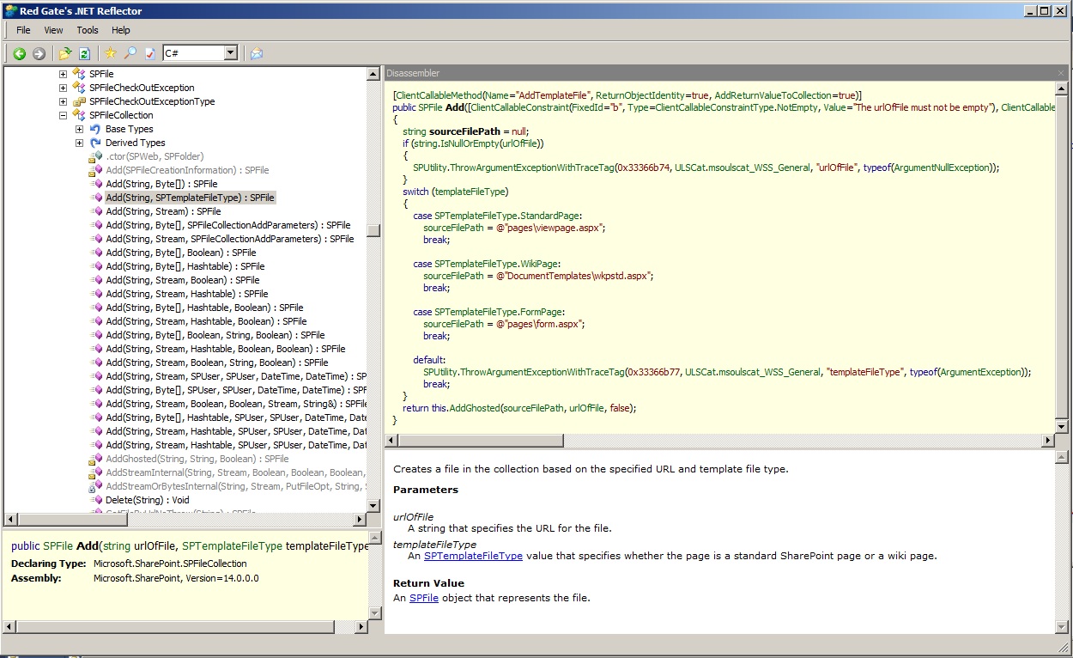Select Add(String, SPTemplateFileType) : SPFile in tree

click(190, 198)
